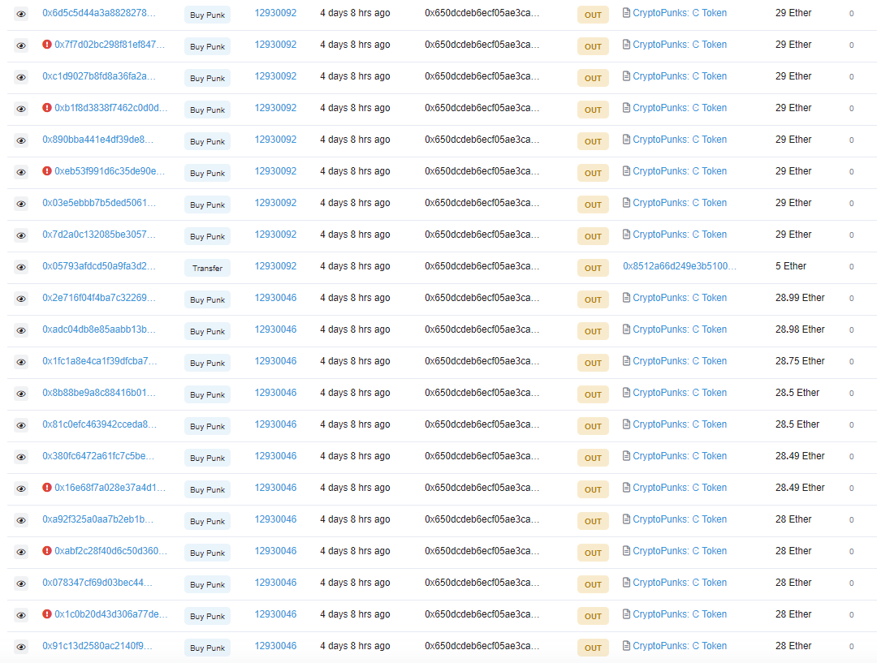Open CryptoPunks: C Token in the 28.98 Ether row

click(680, 329)
